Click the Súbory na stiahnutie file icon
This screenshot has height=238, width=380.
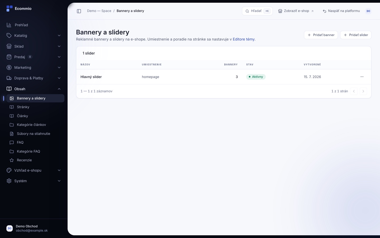point(12,134)
